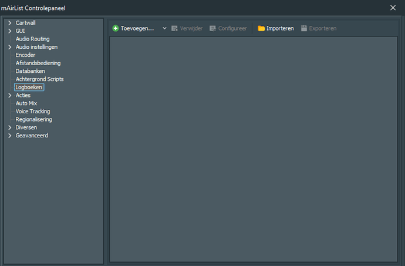The image size is (405, 266).
Task: Open the Encoder settings page
Action: coord(25,55)
